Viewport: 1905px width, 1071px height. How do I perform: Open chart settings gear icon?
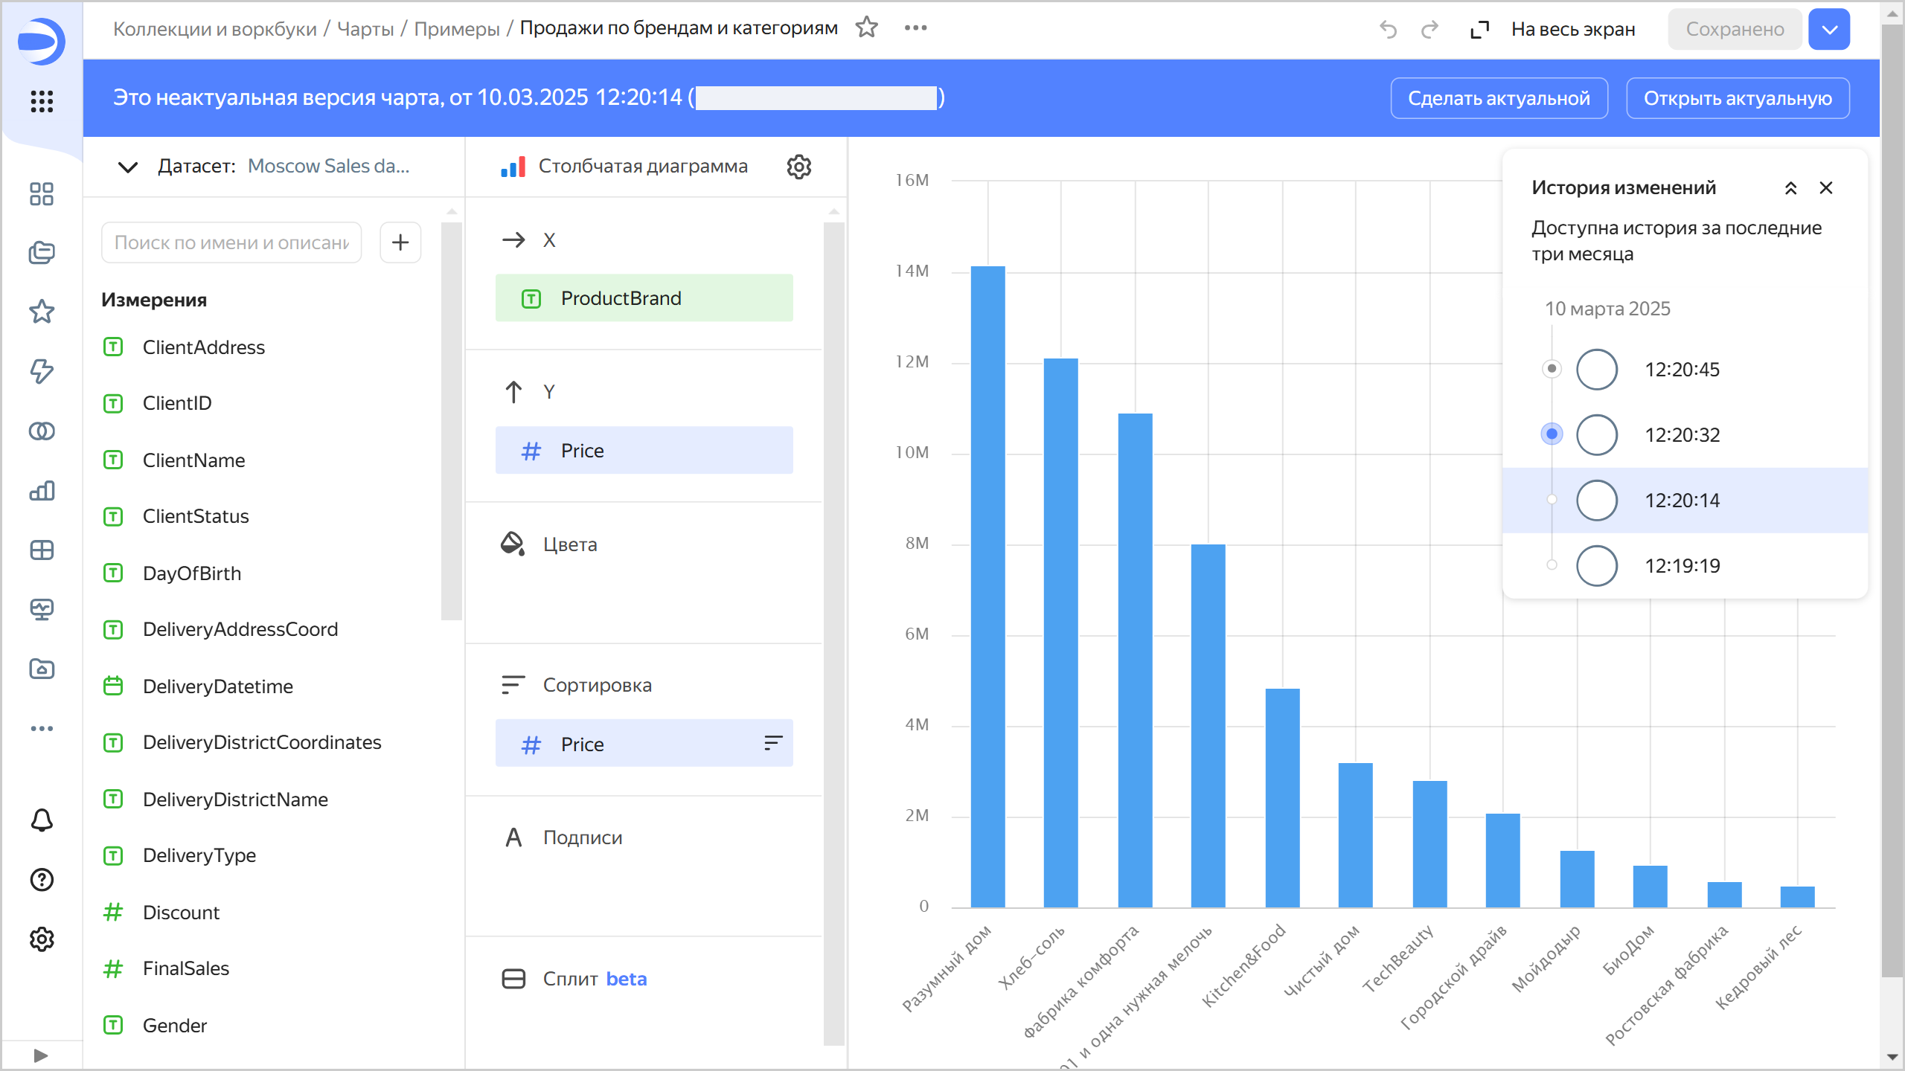[x=798, y=167]
